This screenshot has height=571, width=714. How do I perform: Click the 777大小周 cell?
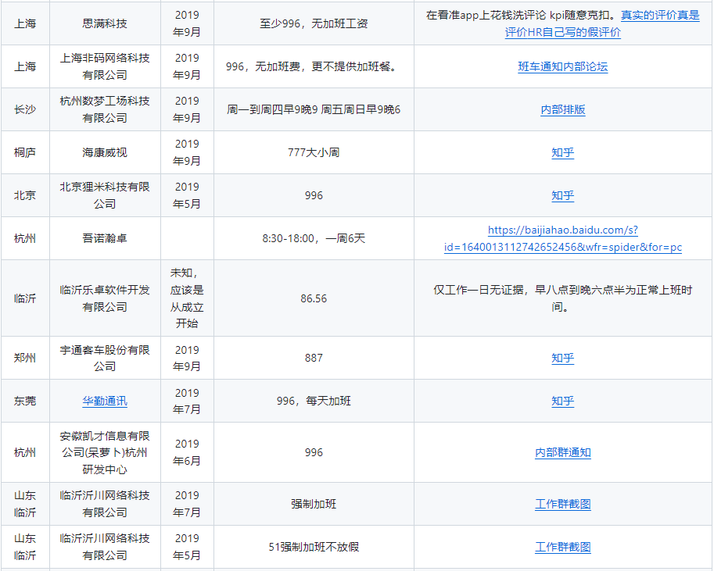click(x=314, y=152)
